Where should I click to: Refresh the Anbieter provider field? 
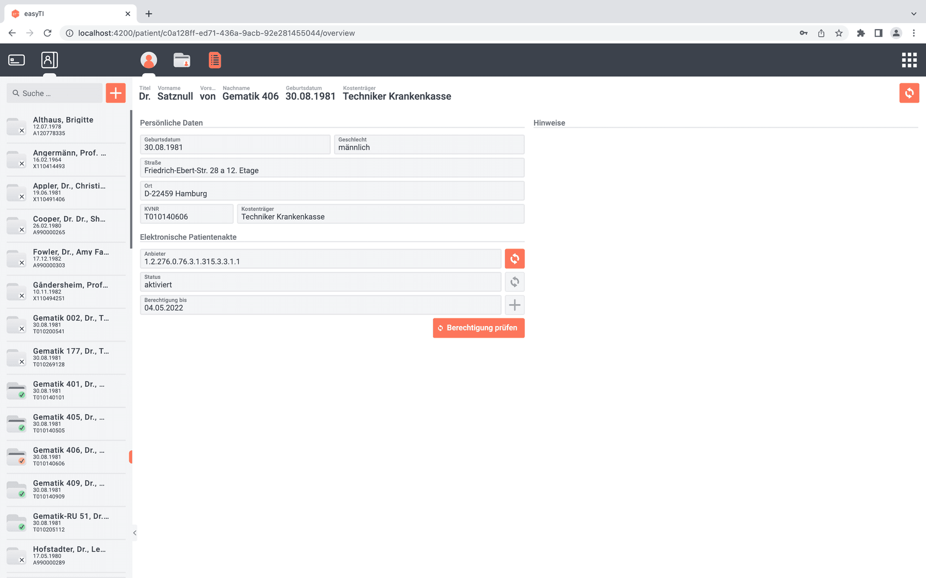(515, 259)
